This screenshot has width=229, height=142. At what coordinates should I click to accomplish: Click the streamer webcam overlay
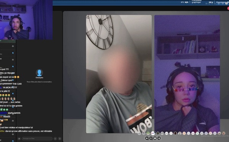26,20
